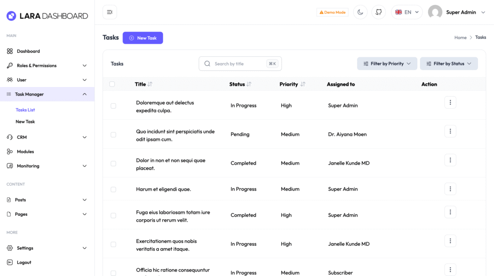Click the Roles & Permissions key icon
The height and width of the screenshot is (276, 494).
[x=10, y=65]
